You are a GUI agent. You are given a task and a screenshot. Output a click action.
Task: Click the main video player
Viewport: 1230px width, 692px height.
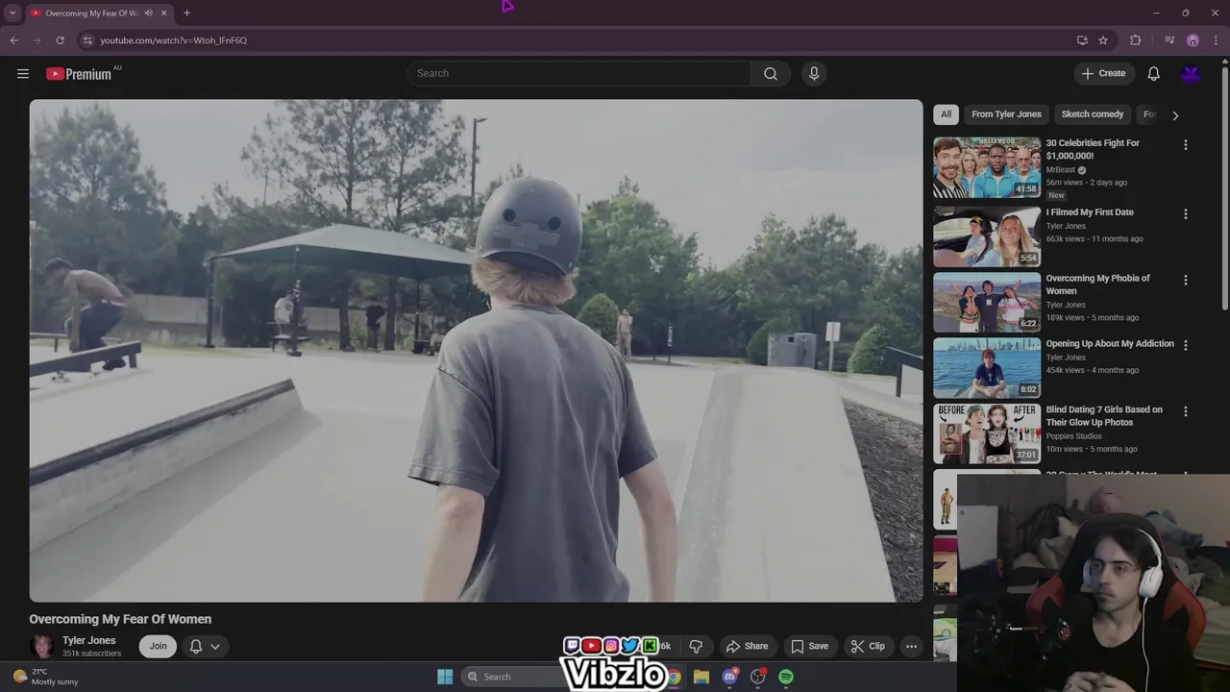476,351
